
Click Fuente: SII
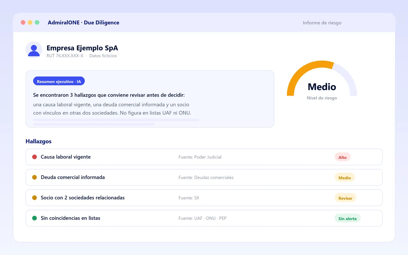point(189,198)
